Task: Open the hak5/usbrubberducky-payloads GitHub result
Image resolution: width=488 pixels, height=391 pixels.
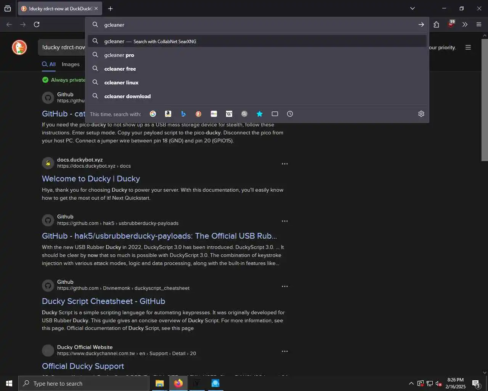Action: tap(159, 236)
